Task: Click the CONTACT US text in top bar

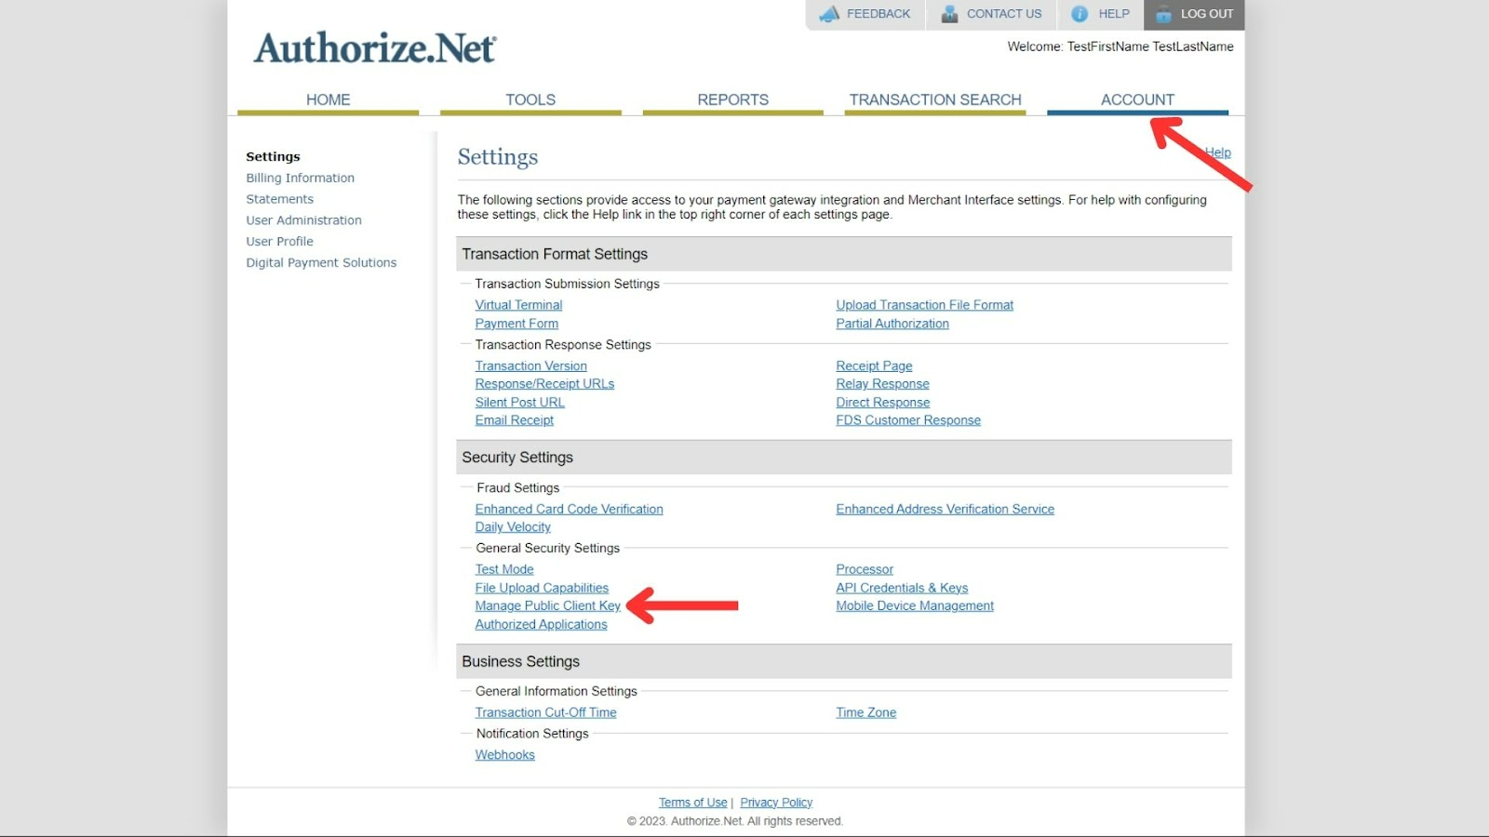Action: click(x=1004, y=14)
